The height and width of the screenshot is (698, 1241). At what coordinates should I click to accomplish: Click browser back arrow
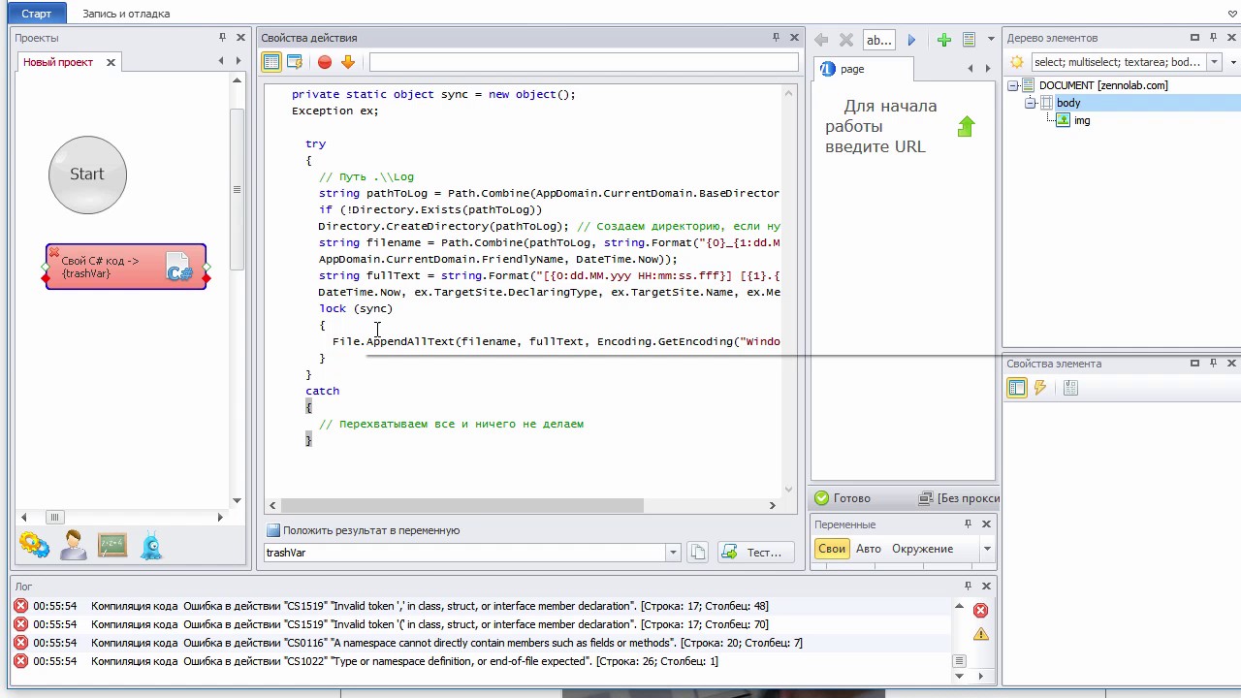coord(821,40)
